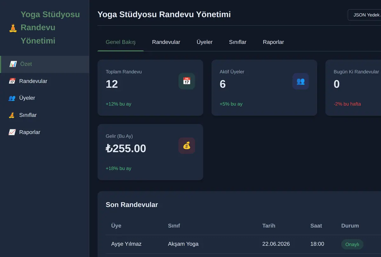Viewport: 381px width, 257px height.
Task: Click calendar icon in Toplam Randevu card
Action: point(187,81)
